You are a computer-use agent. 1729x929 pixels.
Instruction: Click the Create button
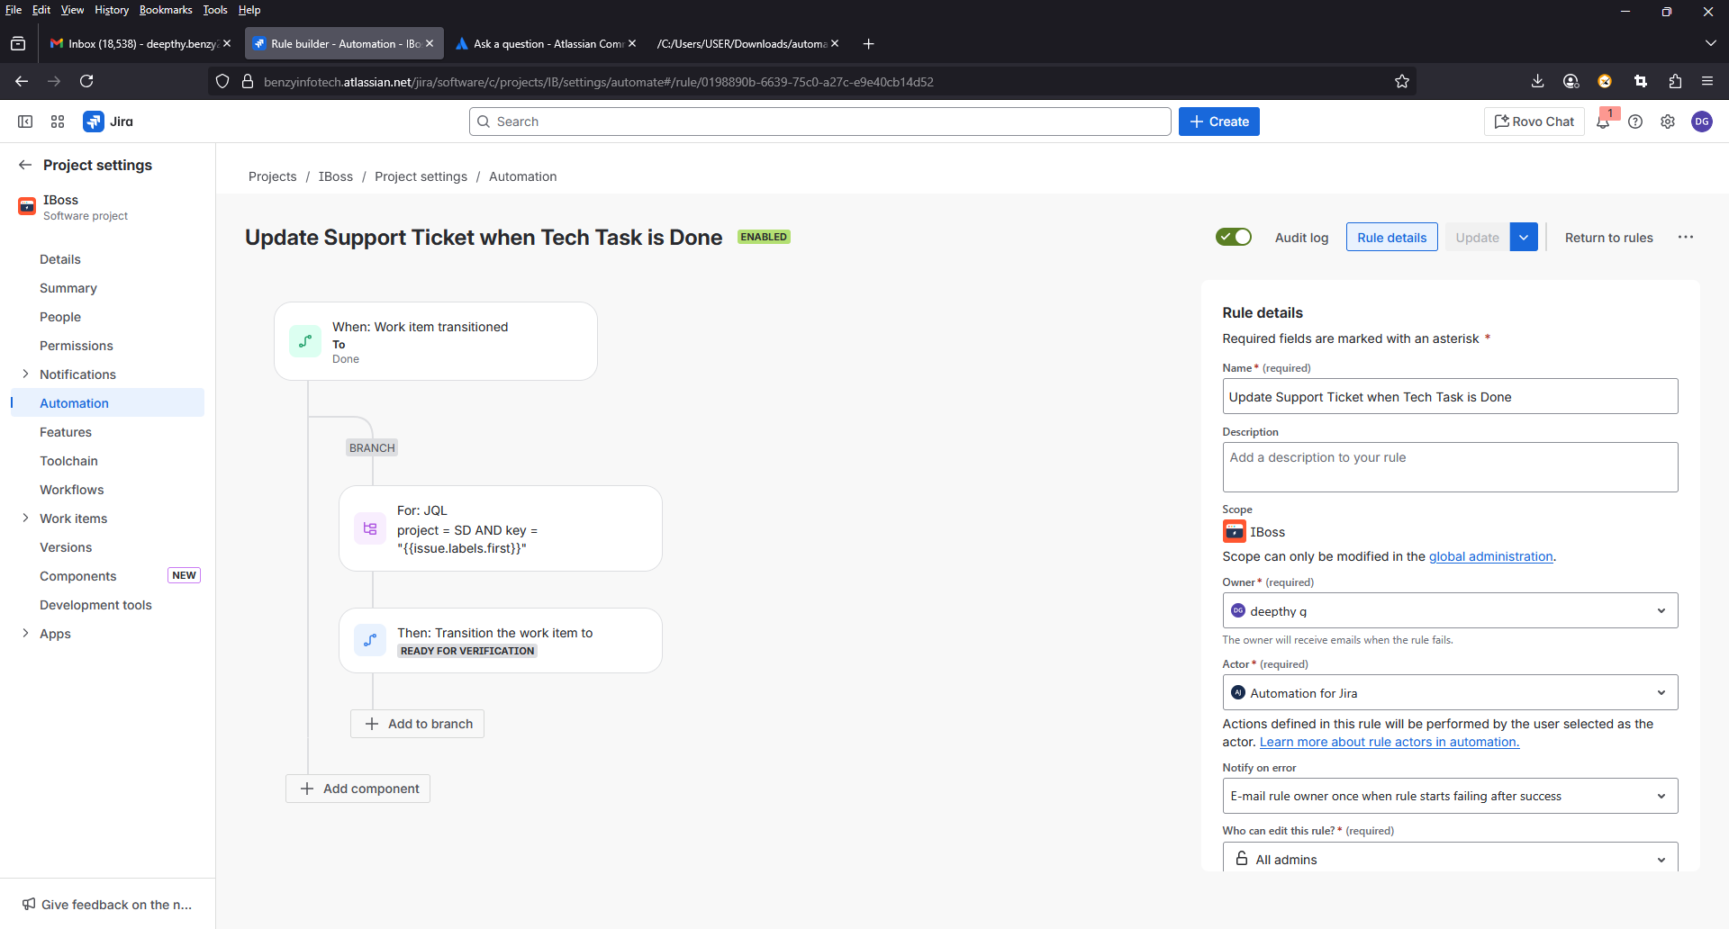pyautogui.click(x=1219, y=122)
